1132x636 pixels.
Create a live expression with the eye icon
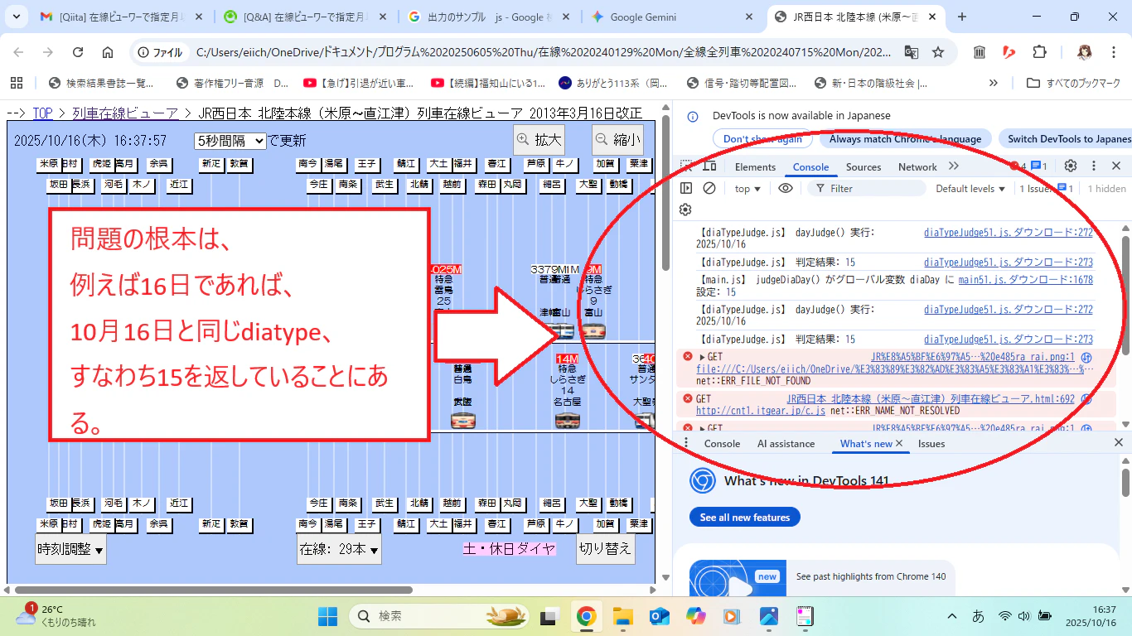click(786, 189)
